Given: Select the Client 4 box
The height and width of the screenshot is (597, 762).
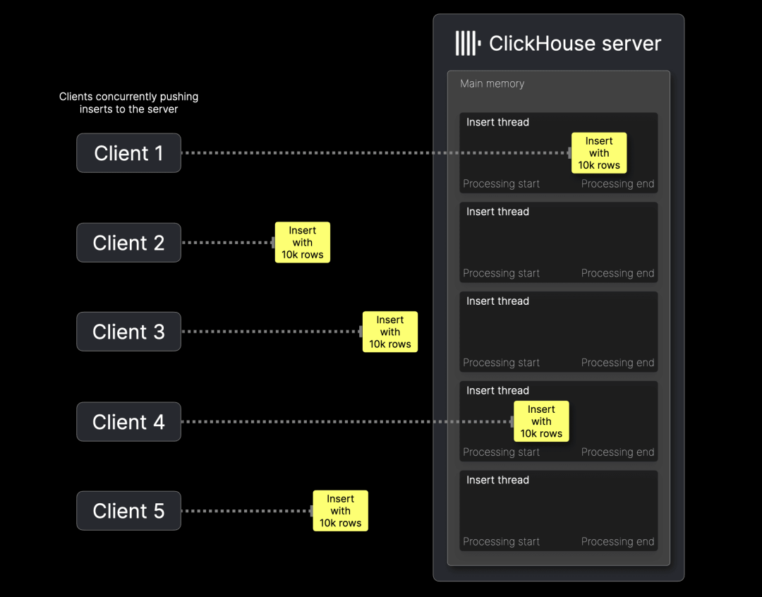Looking at the screenshot, I should click(129, 421).
